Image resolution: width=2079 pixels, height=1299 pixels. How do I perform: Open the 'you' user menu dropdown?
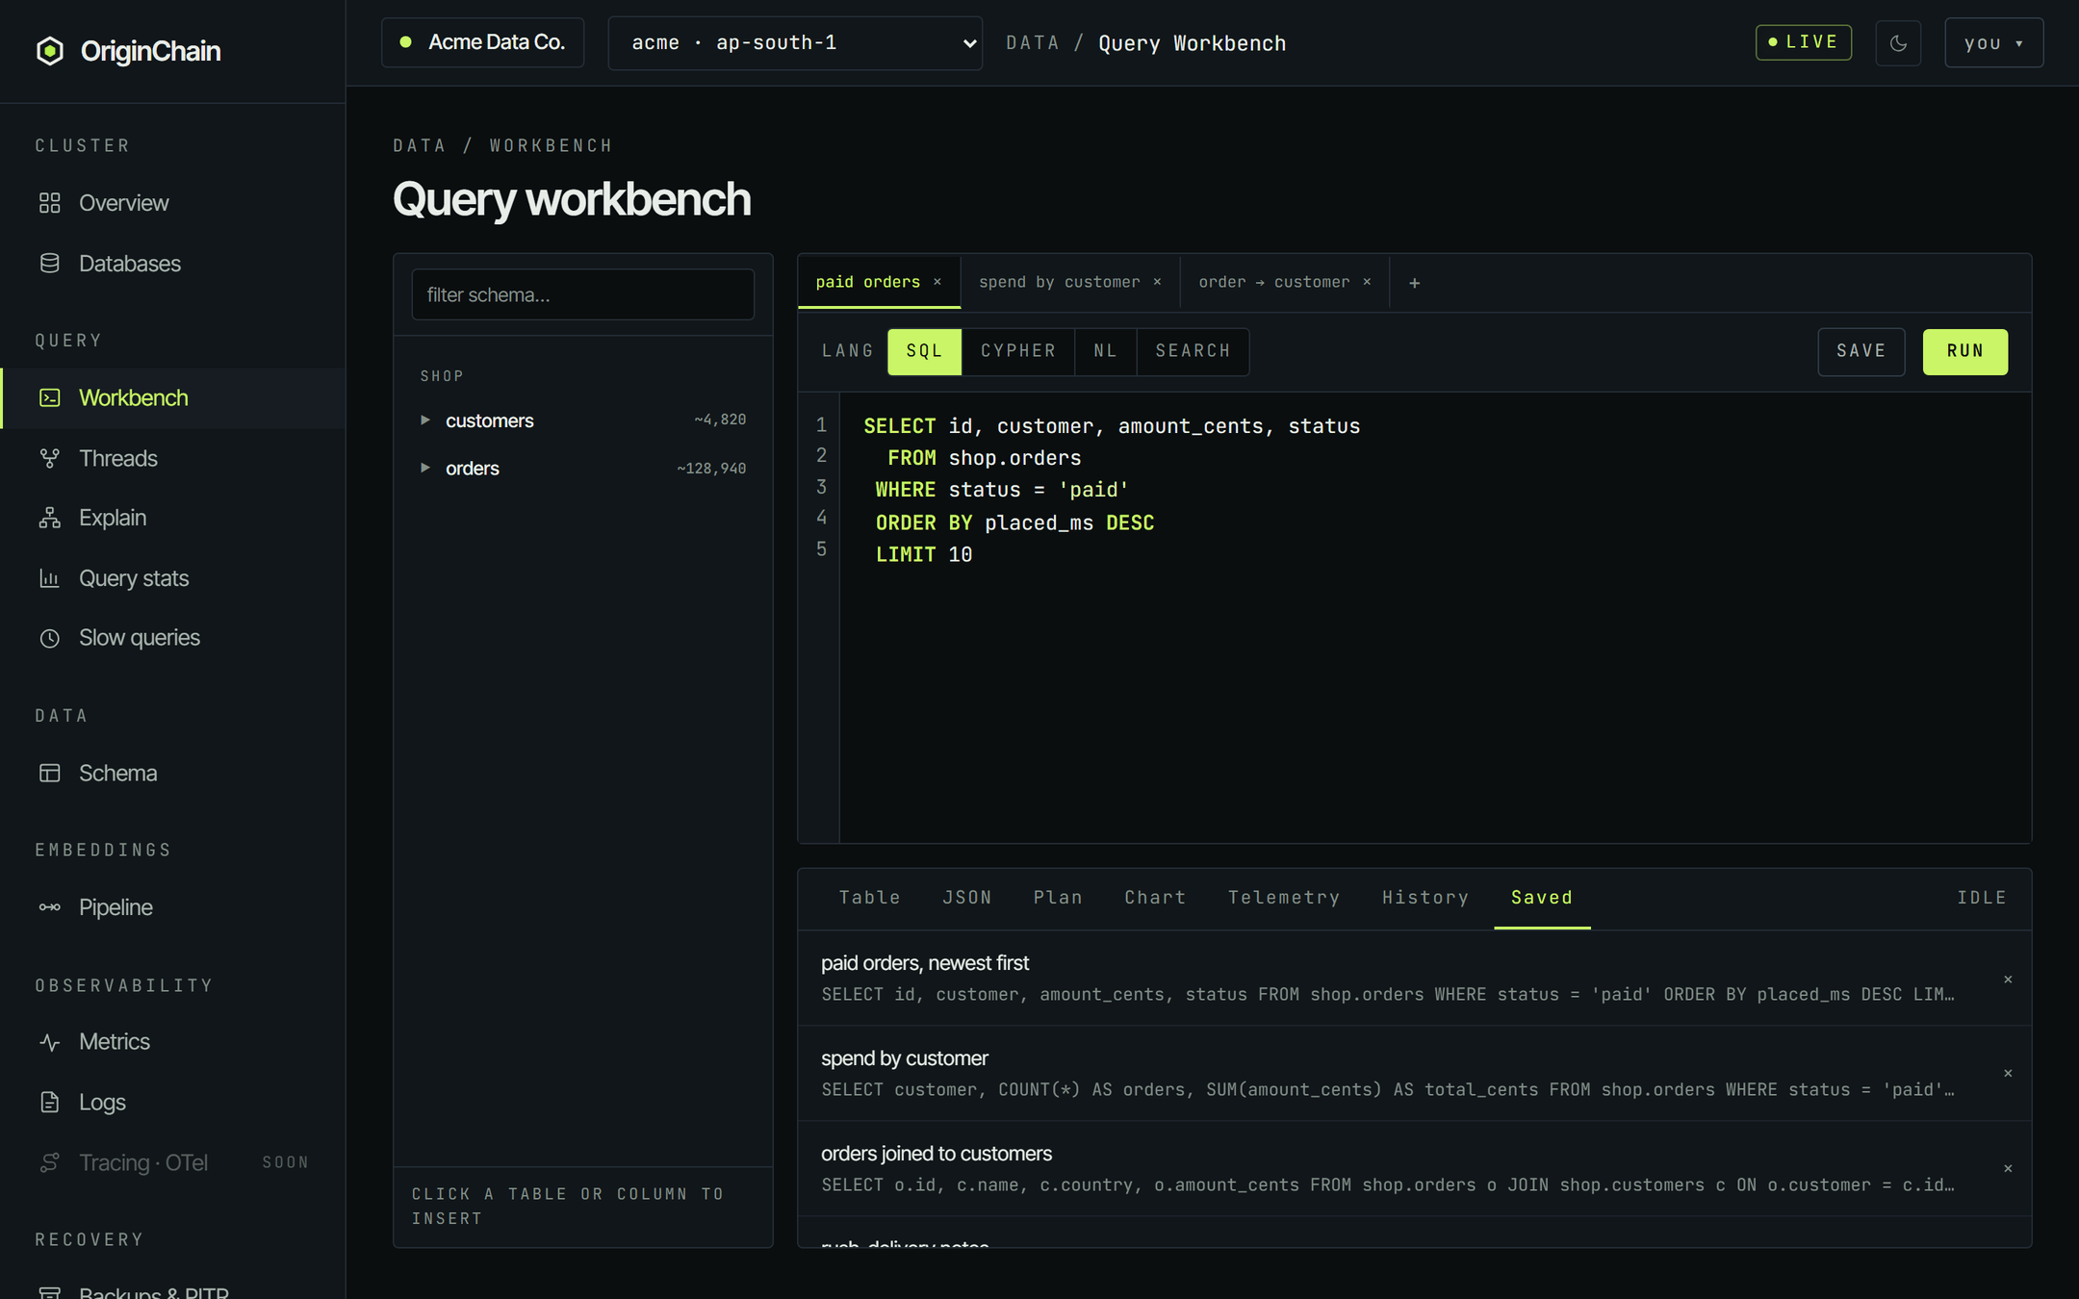(1993, 43)
